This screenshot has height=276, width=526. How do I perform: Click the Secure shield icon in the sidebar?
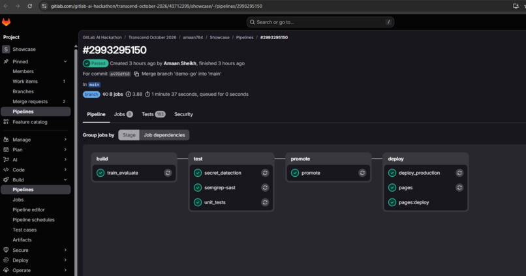click(x=6, y=250)
